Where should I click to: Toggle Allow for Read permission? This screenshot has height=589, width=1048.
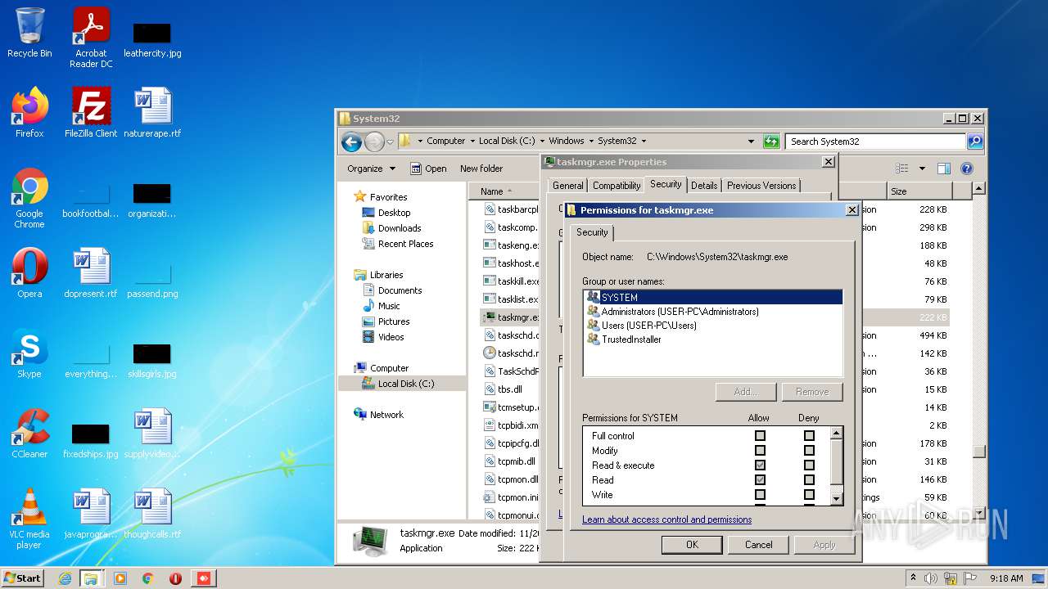pos(760,480)
